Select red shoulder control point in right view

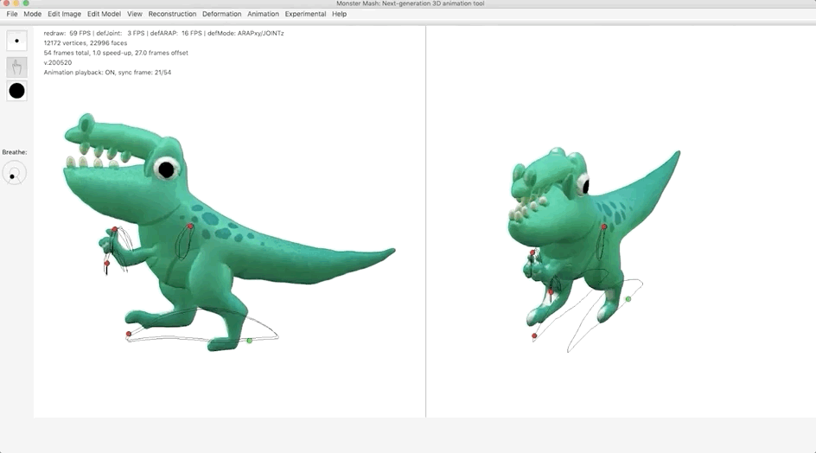point(603,226)
